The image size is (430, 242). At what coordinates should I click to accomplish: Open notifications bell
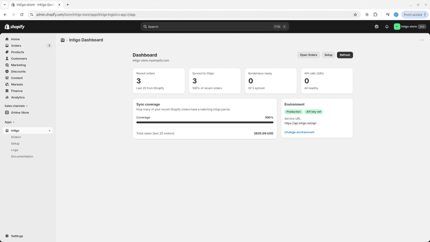click(387, 26)
